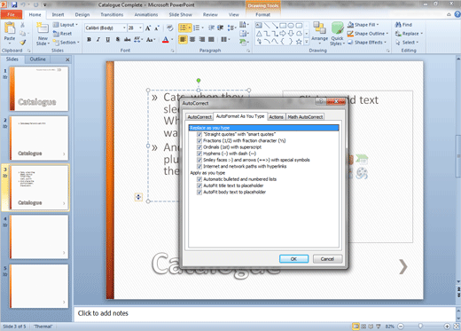461x331 pixels.
Task: Toggle AutoFit body text to placeholder checkbox
Action: (x=199, y=193)
